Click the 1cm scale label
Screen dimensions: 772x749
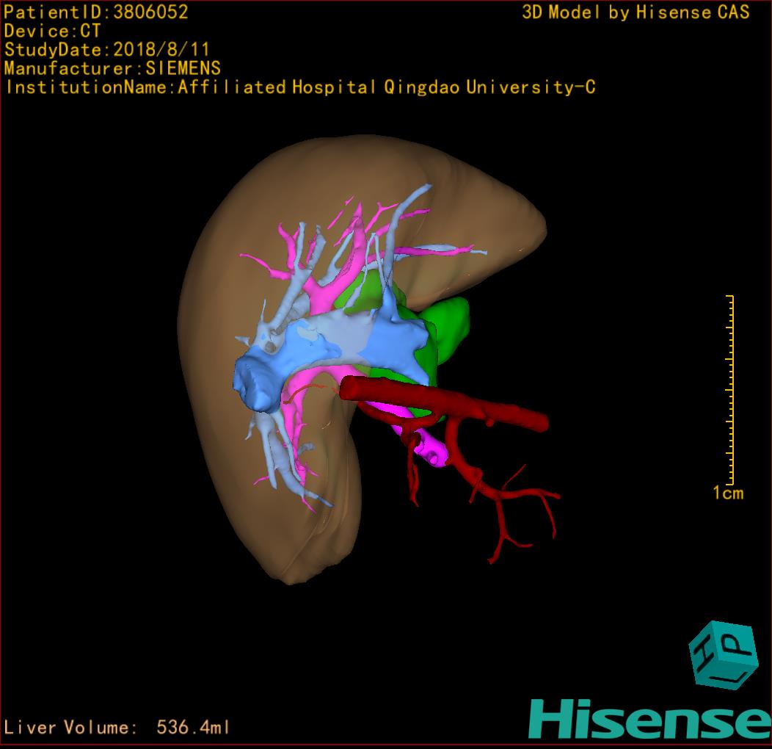pyautogui.click(x=728, y=493)
